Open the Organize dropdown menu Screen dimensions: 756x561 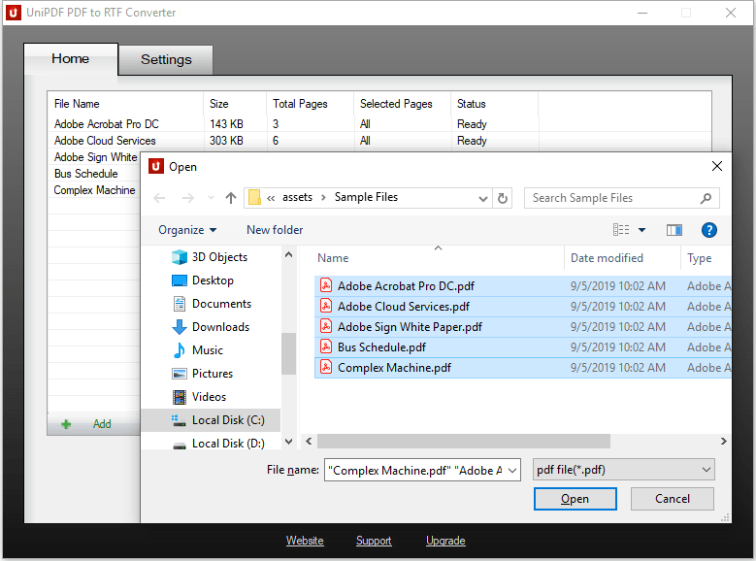pyautogui.click(x=187, y=230)
